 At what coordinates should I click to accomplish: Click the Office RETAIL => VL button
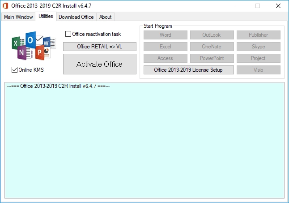(x=100, y=47)
